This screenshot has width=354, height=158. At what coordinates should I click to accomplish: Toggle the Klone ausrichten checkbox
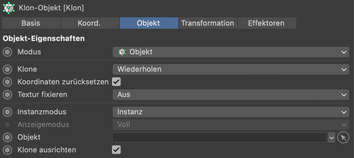point(116,150)
